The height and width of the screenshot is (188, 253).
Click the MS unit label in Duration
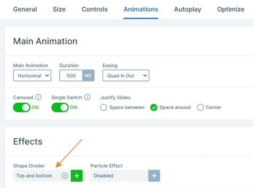tap(88, 75)
